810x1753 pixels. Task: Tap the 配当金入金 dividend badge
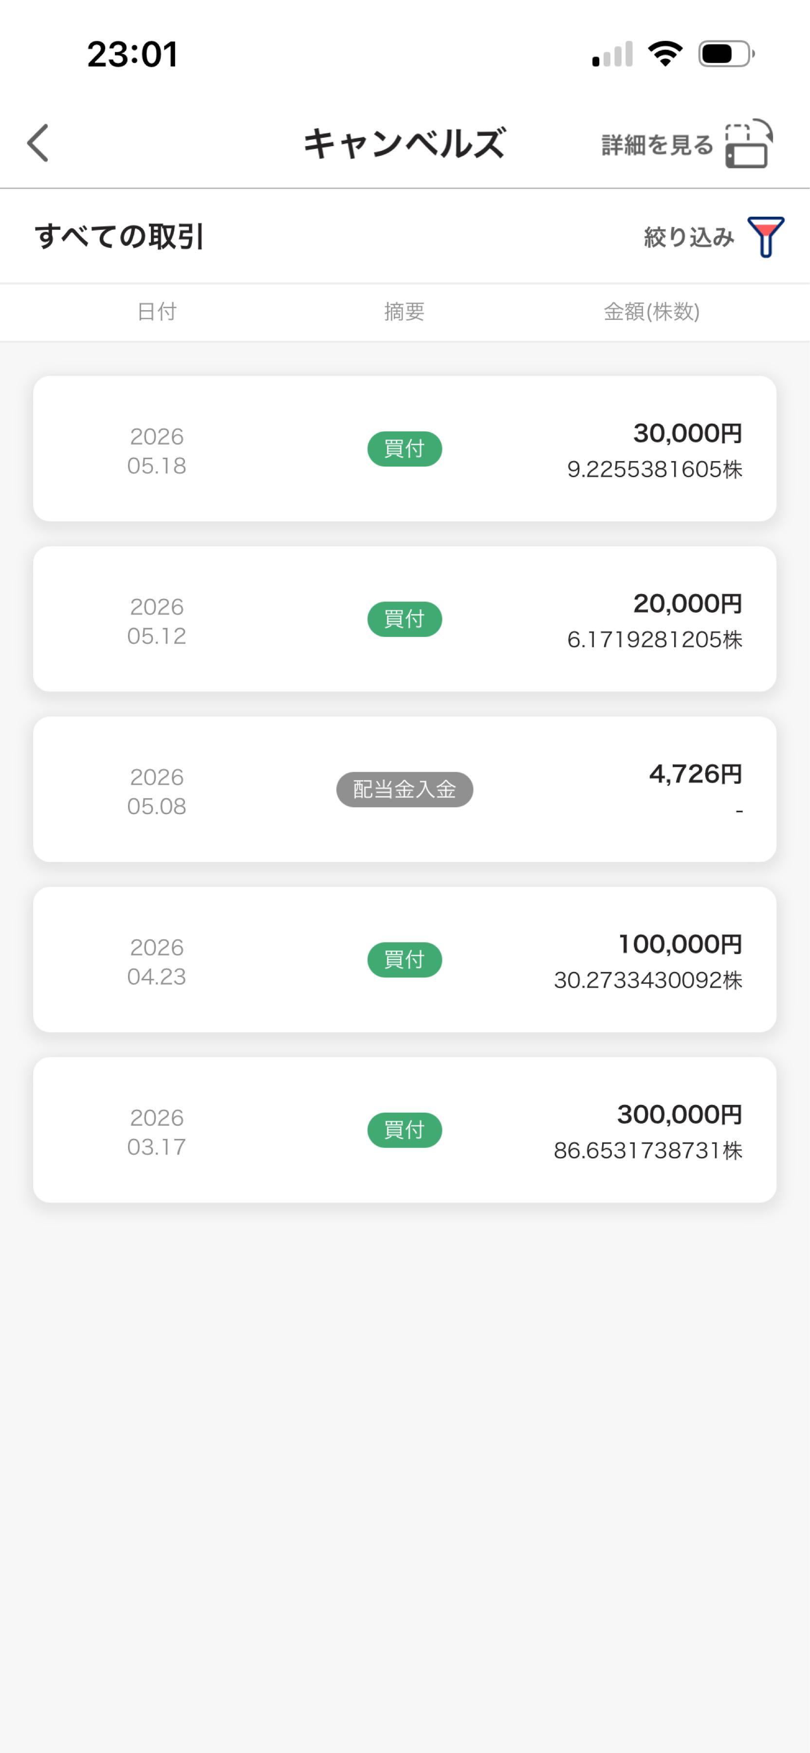coord(405,789)
